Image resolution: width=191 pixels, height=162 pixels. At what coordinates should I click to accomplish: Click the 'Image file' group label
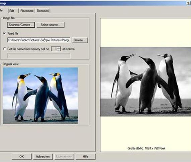[x=9, y=18]
